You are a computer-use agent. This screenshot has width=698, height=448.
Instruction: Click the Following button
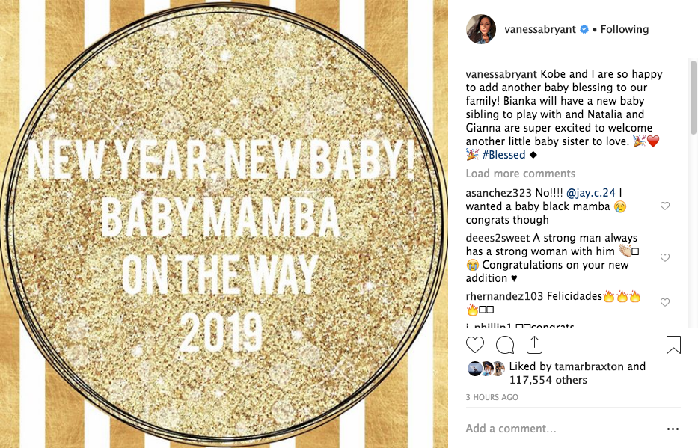point(624,29)
